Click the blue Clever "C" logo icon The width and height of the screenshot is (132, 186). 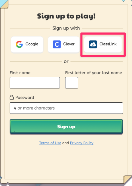57,44
